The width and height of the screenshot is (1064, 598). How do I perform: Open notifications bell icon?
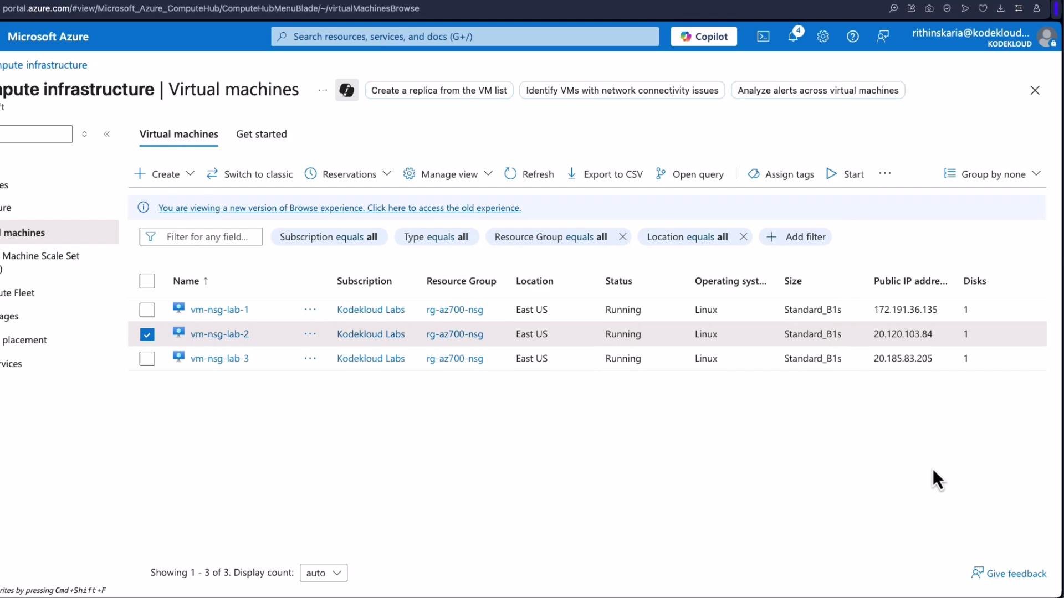click(x=794, y=36)
